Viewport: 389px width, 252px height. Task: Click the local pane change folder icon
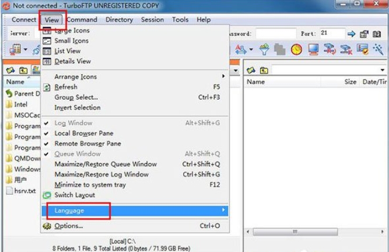[10, 71]
